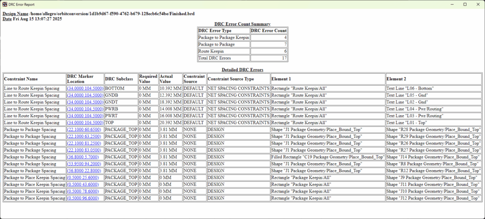Click the DRC Error Report title bar icon
The image size is (485, 219).
coord(5,4)
